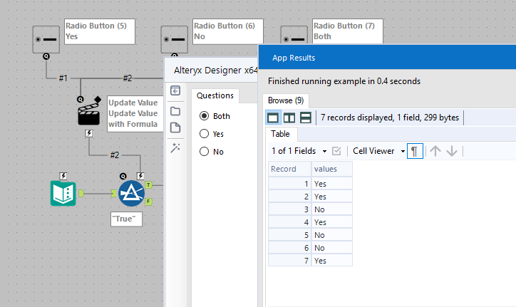
Task: Switch to single pane results view
Action: 273,118
